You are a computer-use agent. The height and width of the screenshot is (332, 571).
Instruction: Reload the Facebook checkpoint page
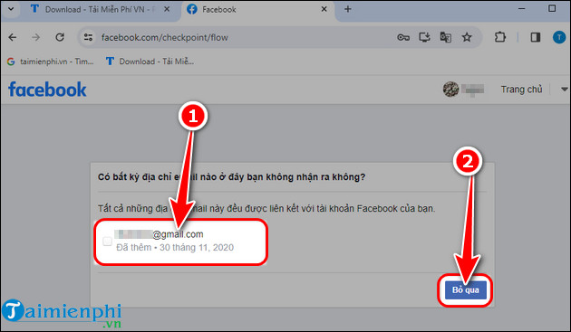point(60,37)
